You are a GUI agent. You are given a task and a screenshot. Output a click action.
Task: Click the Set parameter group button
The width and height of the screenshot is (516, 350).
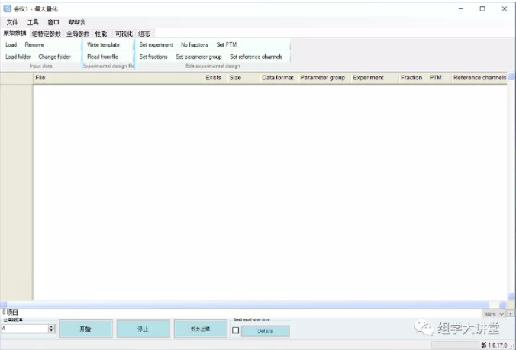(x=198, y=57)
